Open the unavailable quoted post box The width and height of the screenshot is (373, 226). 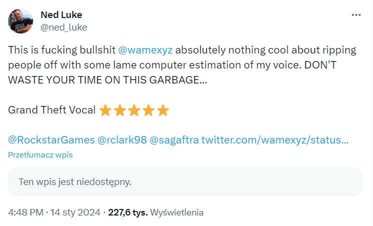[185, 181]
